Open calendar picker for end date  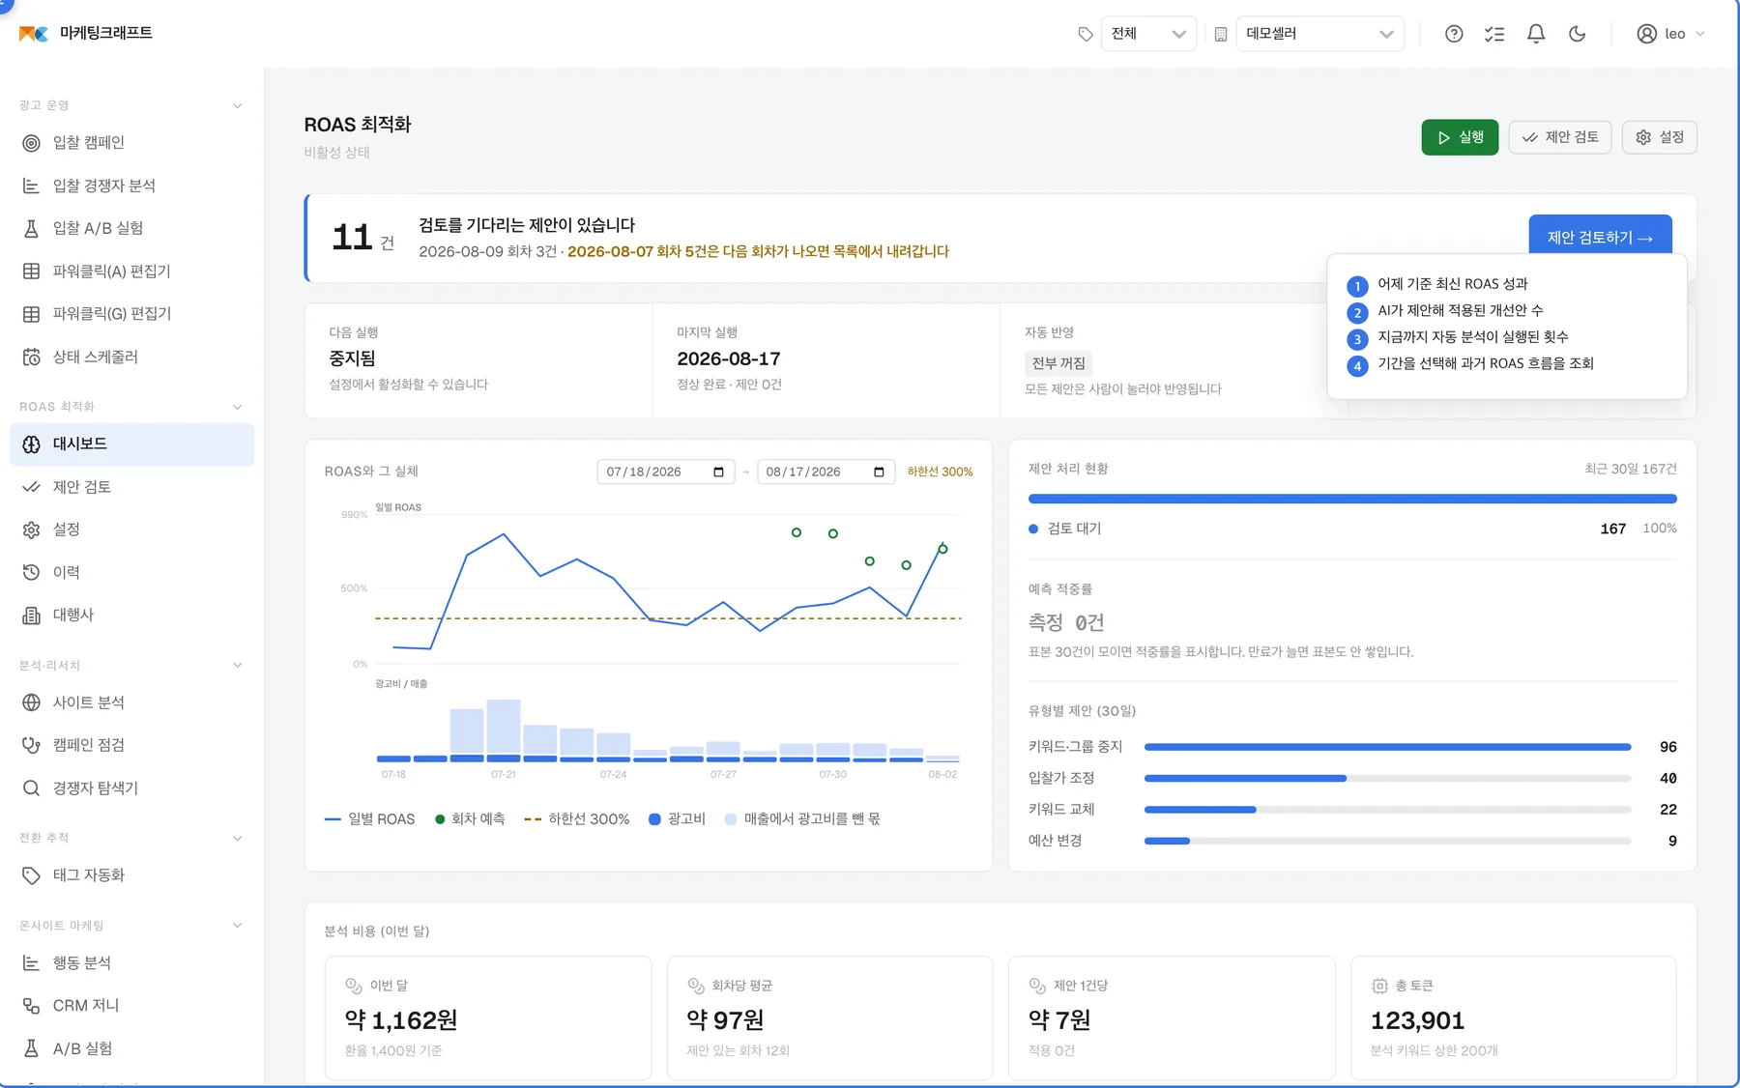[879, 472]
